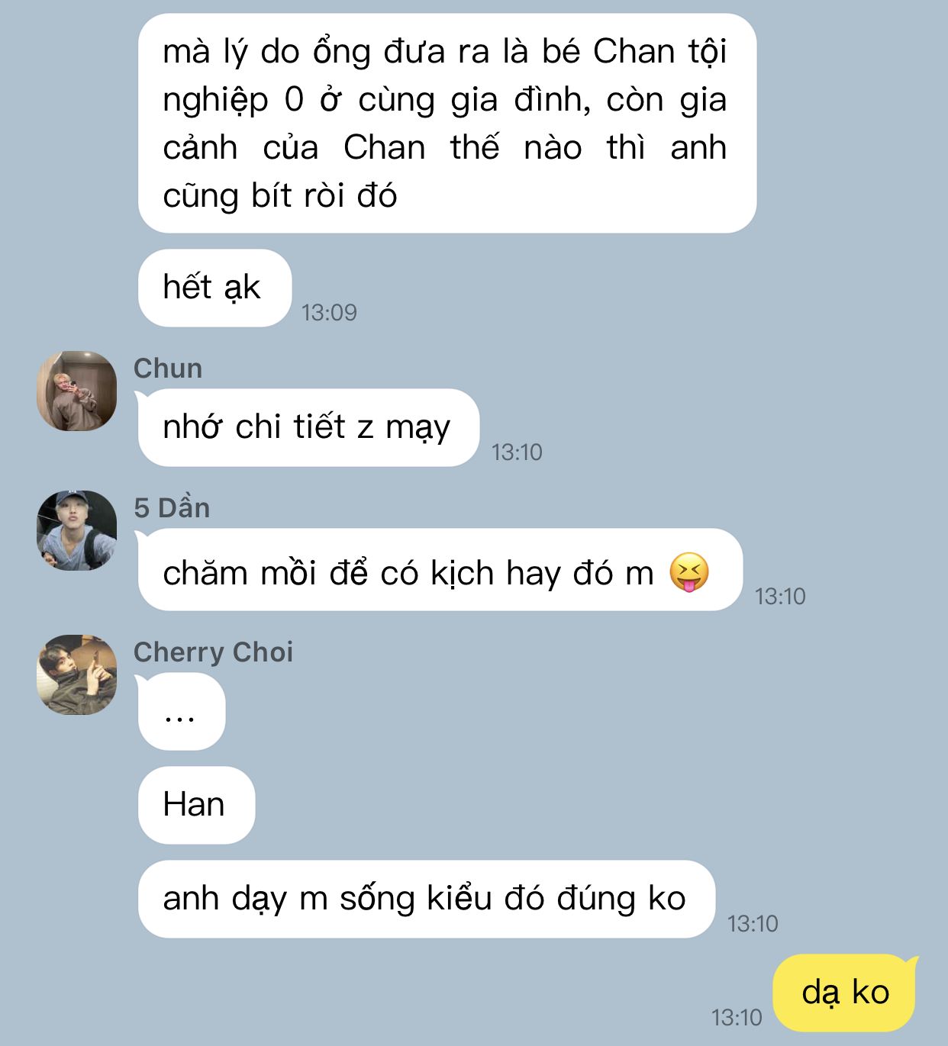
Task: Open 5 Dần's profile picture avatar
Action: coord(76,531)
